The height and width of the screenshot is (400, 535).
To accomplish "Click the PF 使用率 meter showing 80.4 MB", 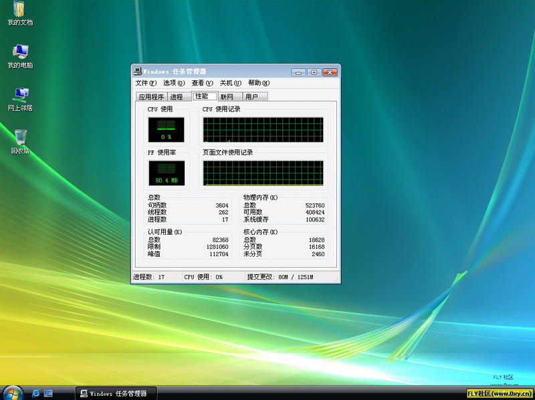I will [x=166, y=173].
